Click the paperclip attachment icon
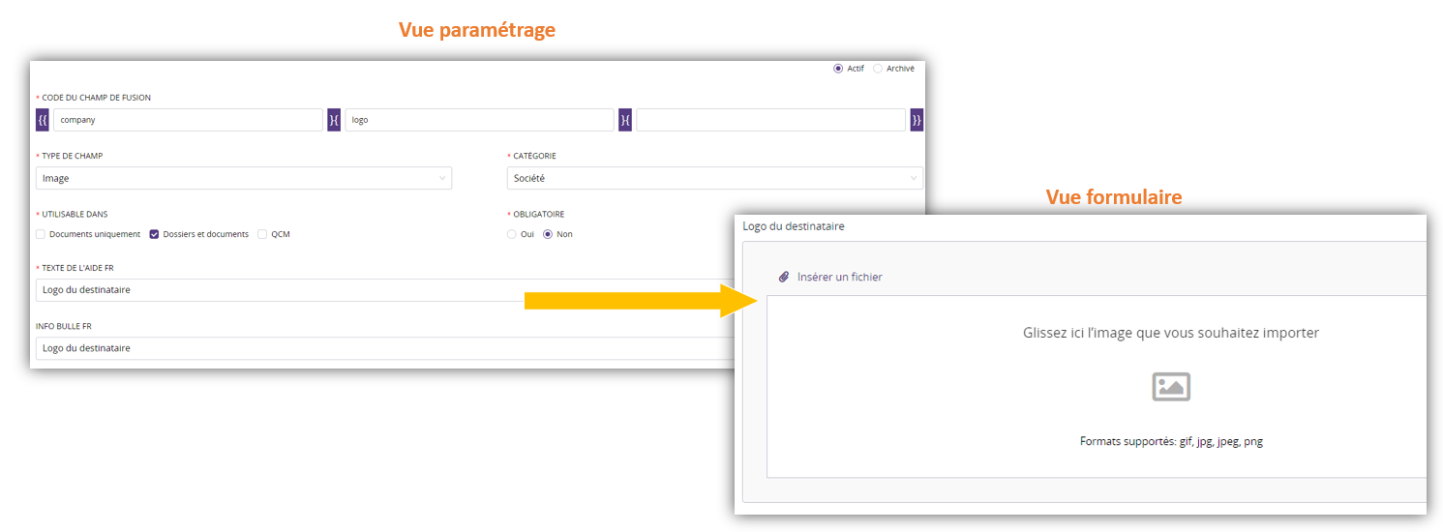Screen dimensions: 1443x532 [784, 278]
